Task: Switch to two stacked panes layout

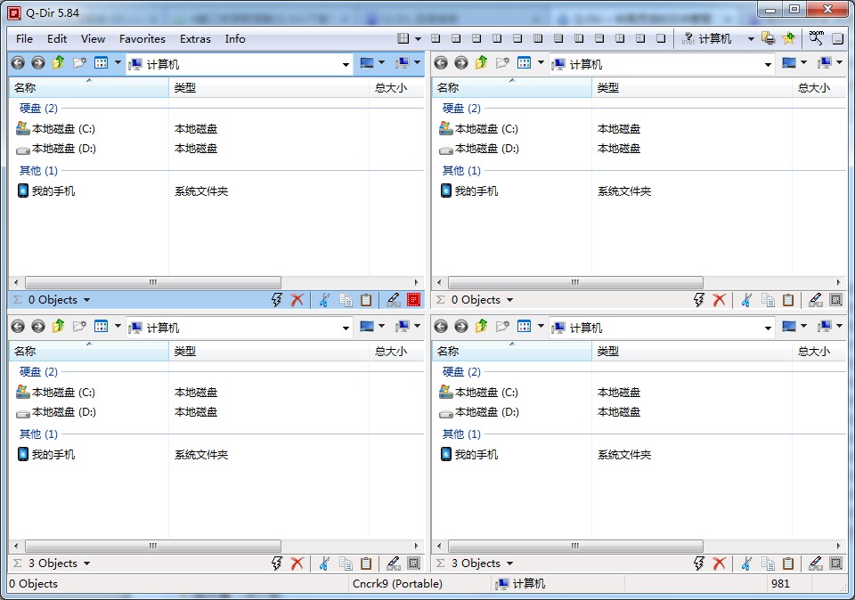Action: click(517, 38)
